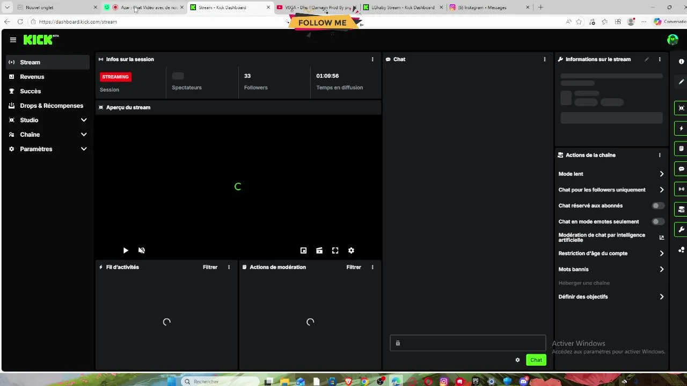The width and height of the screenshot is (687, 386).
Task: Enable Chat en mode emotes seulement
Action: tap(658, 221)
